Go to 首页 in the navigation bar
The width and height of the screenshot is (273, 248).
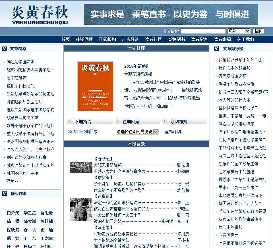click(x=65, y=39)
